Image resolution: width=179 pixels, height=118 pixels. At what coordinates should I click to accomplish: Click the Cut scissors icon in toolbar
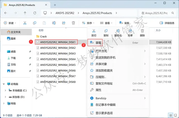pos(25,23)
